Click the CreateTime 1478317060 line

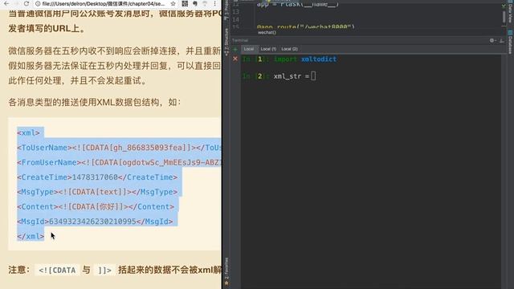pos(97,177)
